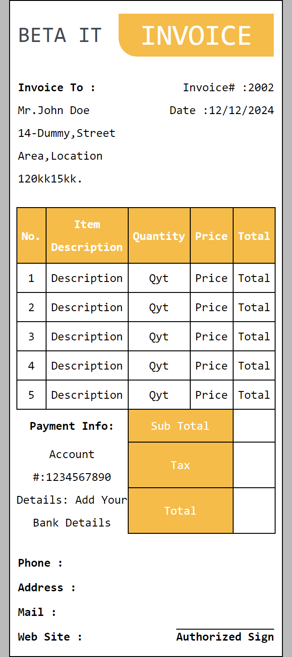This screenshot has width=292, height=657.
Task: Click the Authorized Sign line
Action: (x=225, y=636)
